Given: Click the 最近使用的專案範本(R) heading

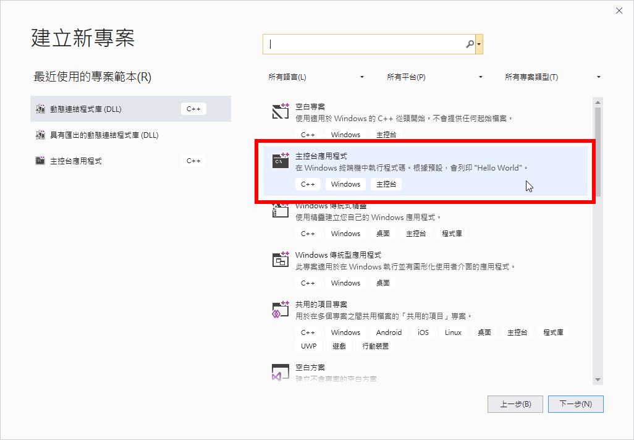Looking at the screenshot, I should pos(92,77).
